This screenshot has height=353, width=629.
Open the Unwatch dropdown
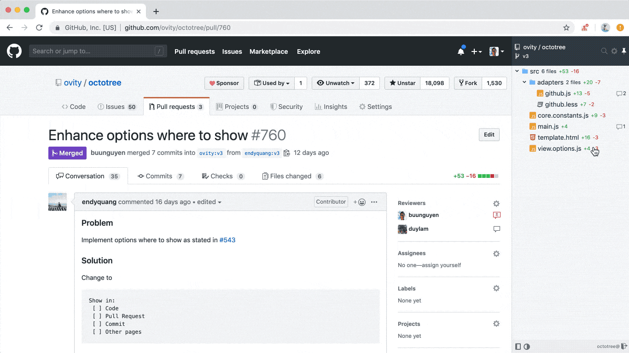336,83
